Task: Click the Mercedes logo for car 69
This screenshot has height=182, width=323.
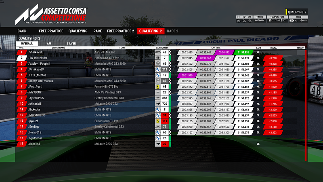Action: tap(158, 64)
